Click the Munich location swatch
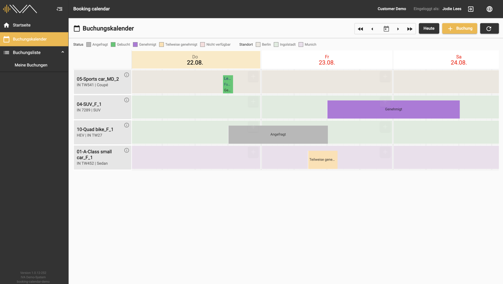Image resolution: width=503 pixels, height=284 pixels. pos(301,45)
